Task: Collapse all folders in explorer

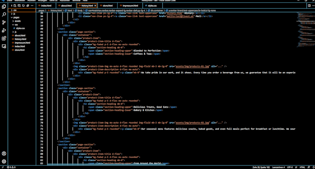Action: tap(28, 6)
